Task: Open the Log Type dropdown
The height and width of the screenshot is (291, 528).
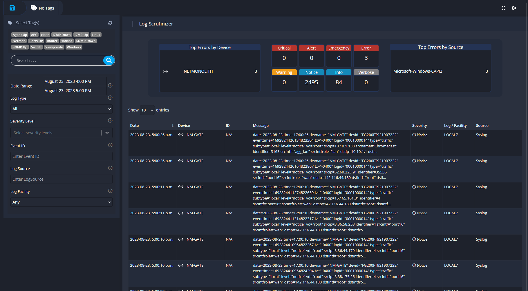Action: [x=62, y=109]
